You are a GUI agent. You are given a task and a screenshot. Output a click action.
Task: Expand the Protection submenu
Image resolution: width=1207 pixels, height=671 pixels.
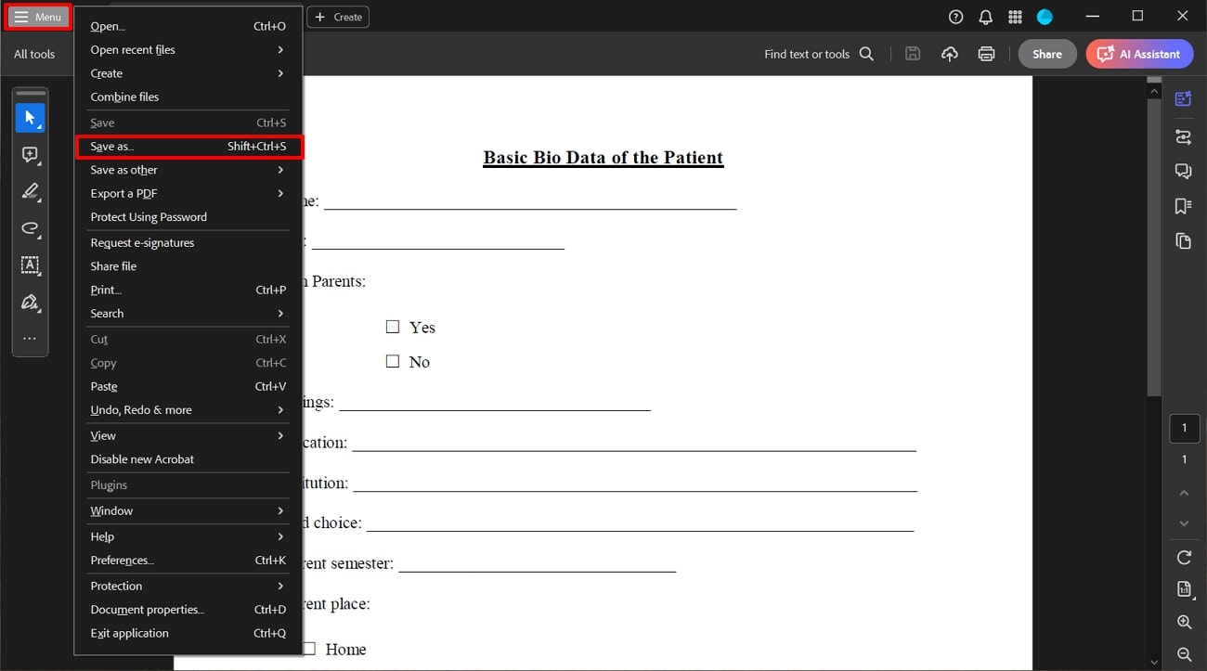click(x=188, y=587)
